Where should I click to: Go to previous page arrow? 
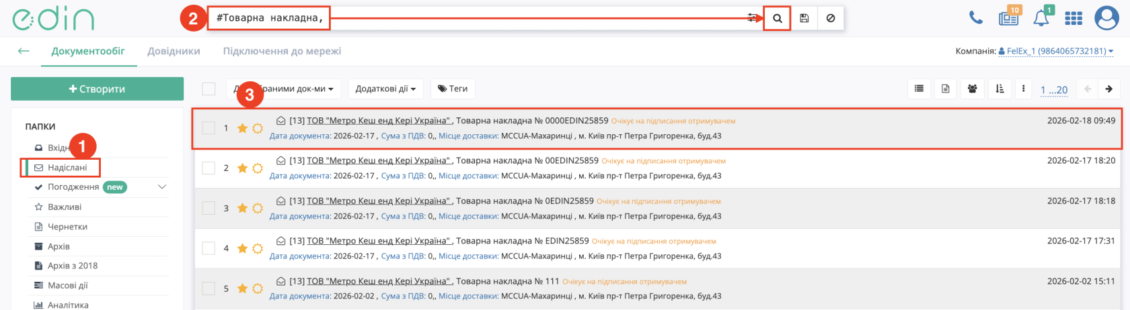pyautogui.click(x=1088, y=89)
